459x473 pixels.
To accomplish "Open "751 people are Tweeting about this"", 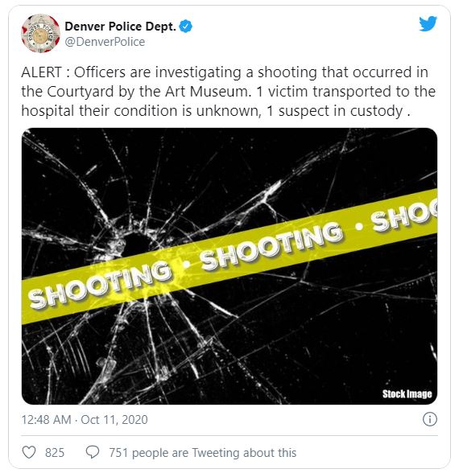I will click(x=203, y=452).
